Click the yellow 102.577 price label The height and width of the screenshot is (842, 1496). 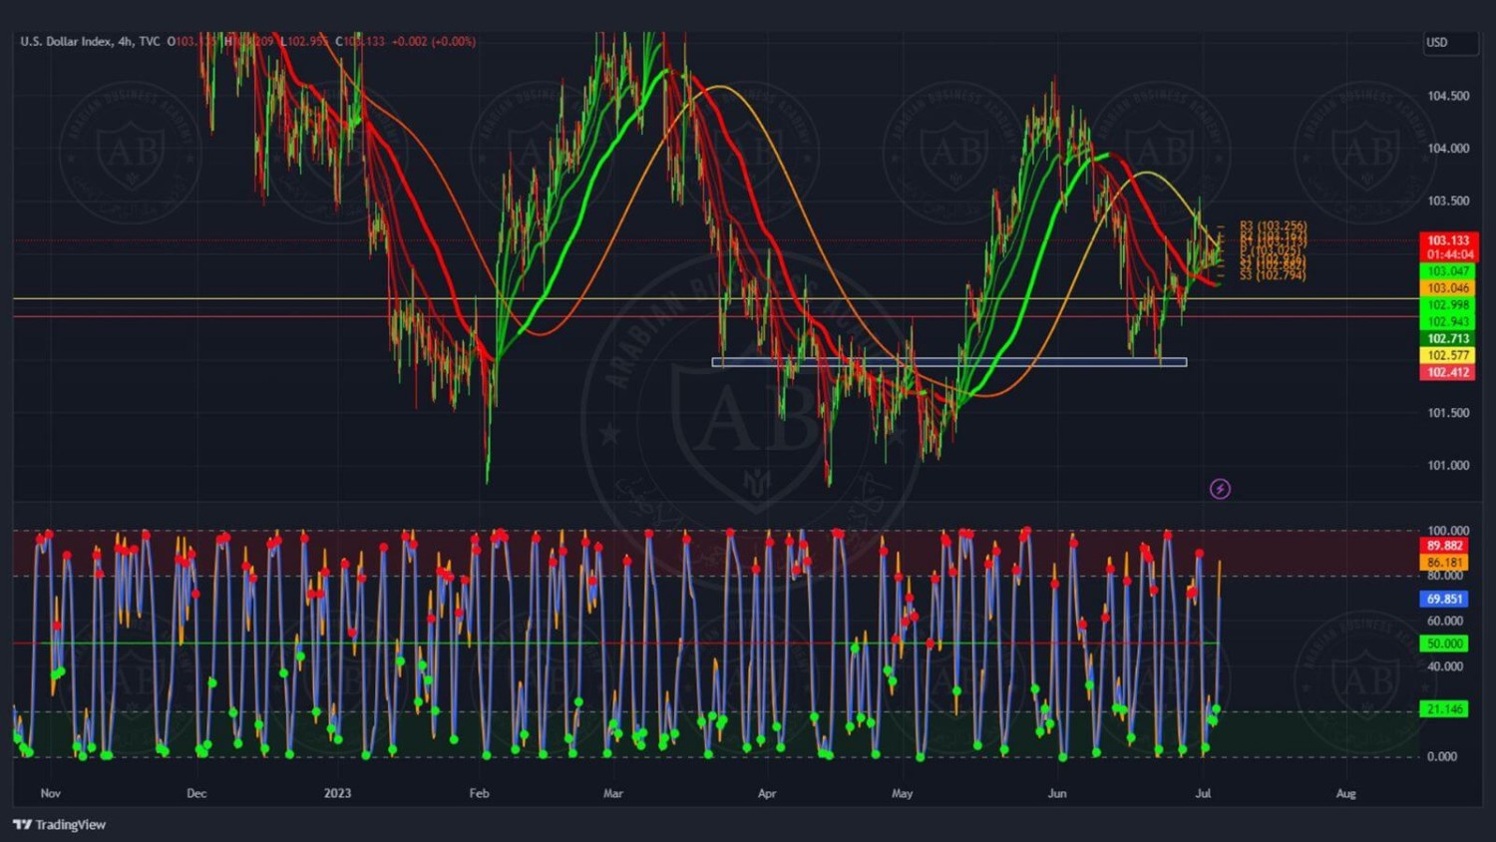(x=1448, y=355)
